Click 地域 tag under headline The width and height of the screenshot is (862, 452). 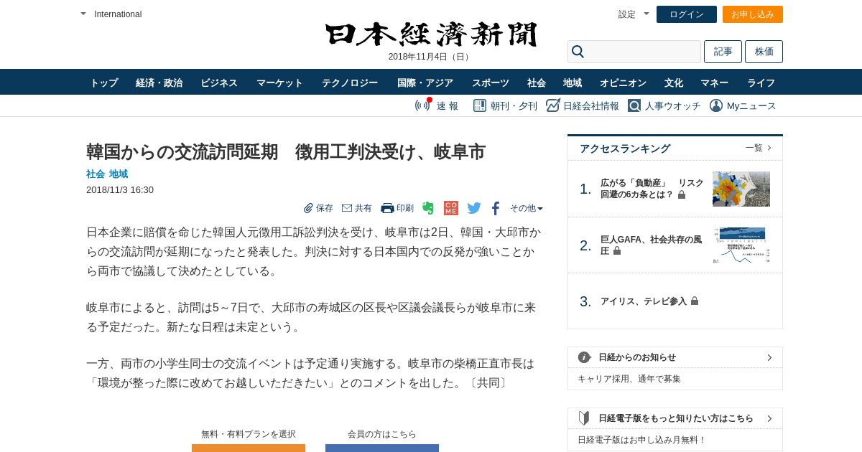119,174
